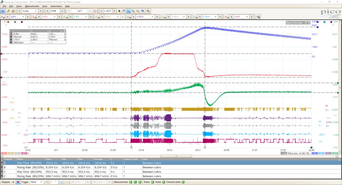The width and height of the screenshot is (342, 185).
Task: Open the Automotive menu
Action: point(56,6)
